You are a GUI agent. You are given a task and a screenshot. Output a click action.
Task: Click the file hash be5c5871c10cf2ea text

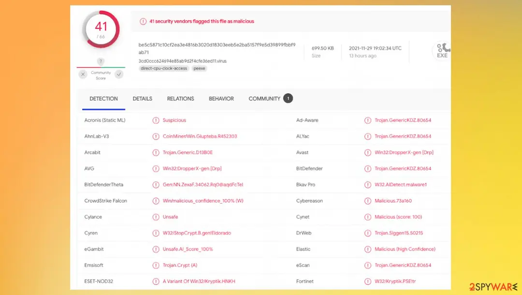(x=217, y=48)
